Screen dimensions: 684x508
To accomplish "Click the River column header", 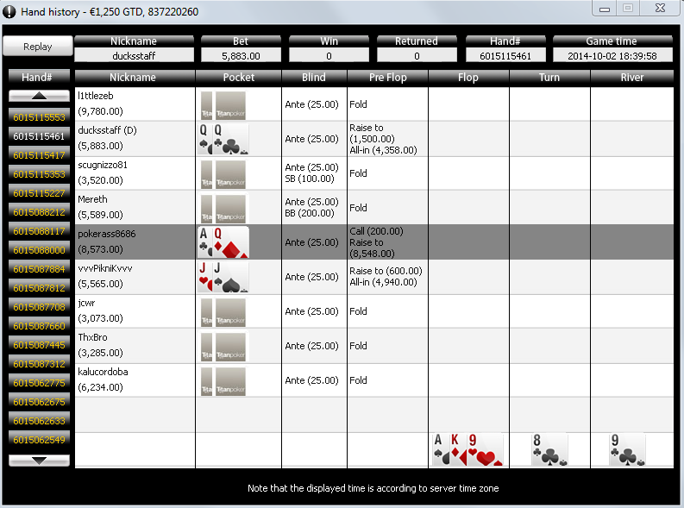I will click(632, 77).
